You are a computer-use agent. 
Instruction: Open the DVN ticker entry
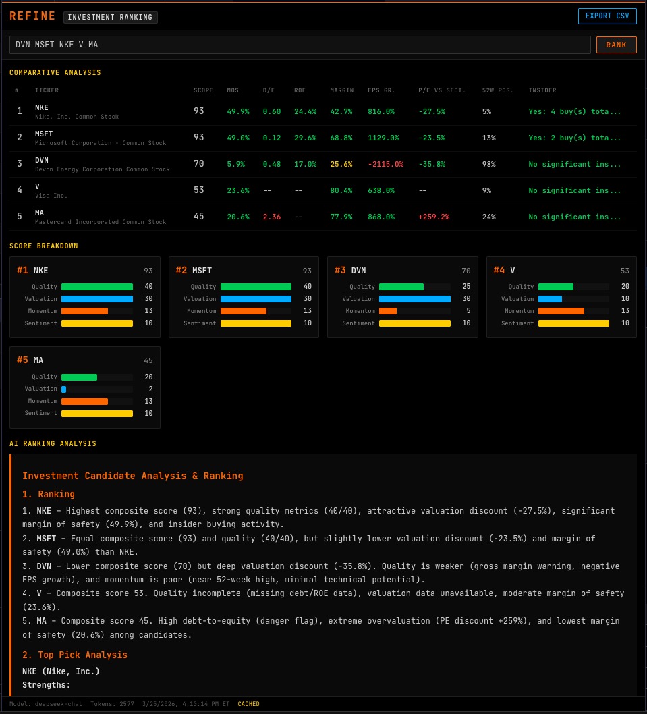[270, 164]
